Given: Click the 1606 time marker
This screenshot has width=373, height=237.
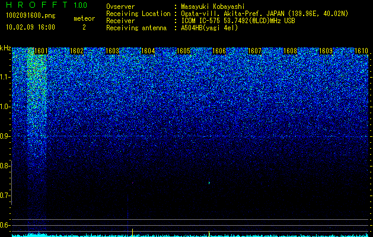Looking at the screenshot, I should (x=219, y=51).
